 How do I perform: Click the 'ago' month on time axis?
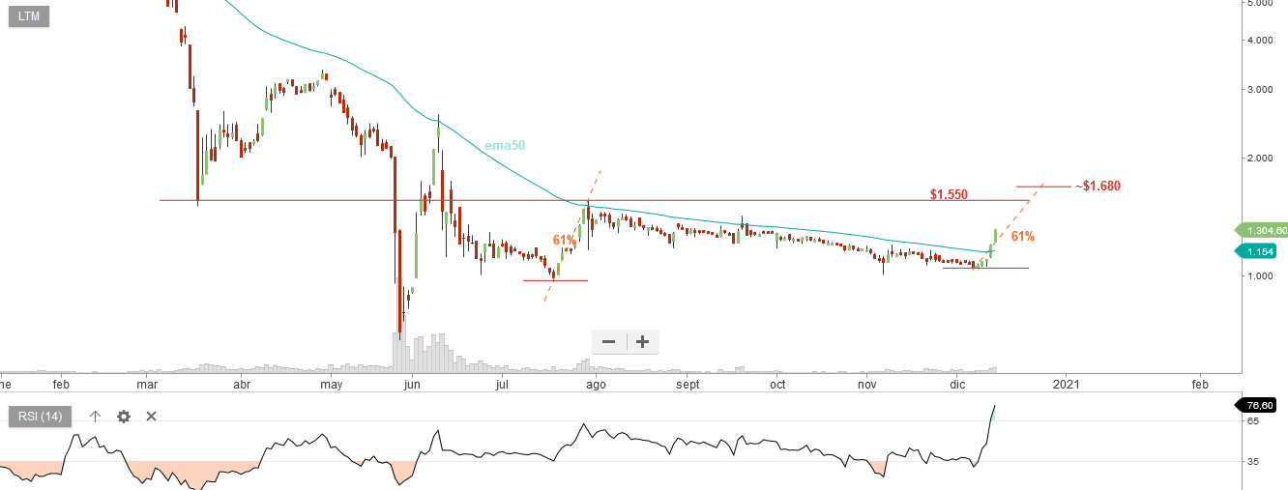pos(596,384)
